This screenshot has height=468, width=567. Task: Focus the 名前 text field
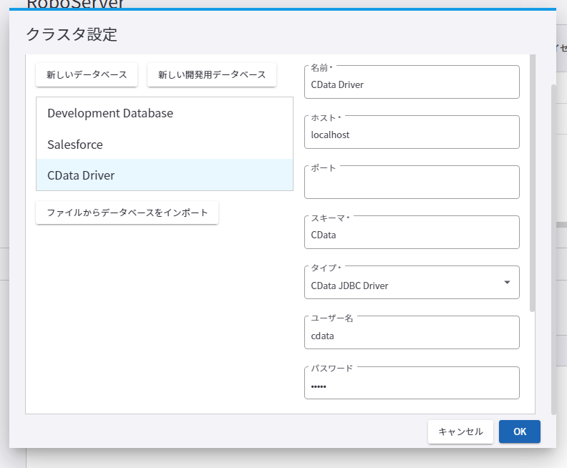pyautogui.click(x=412, y=83)
